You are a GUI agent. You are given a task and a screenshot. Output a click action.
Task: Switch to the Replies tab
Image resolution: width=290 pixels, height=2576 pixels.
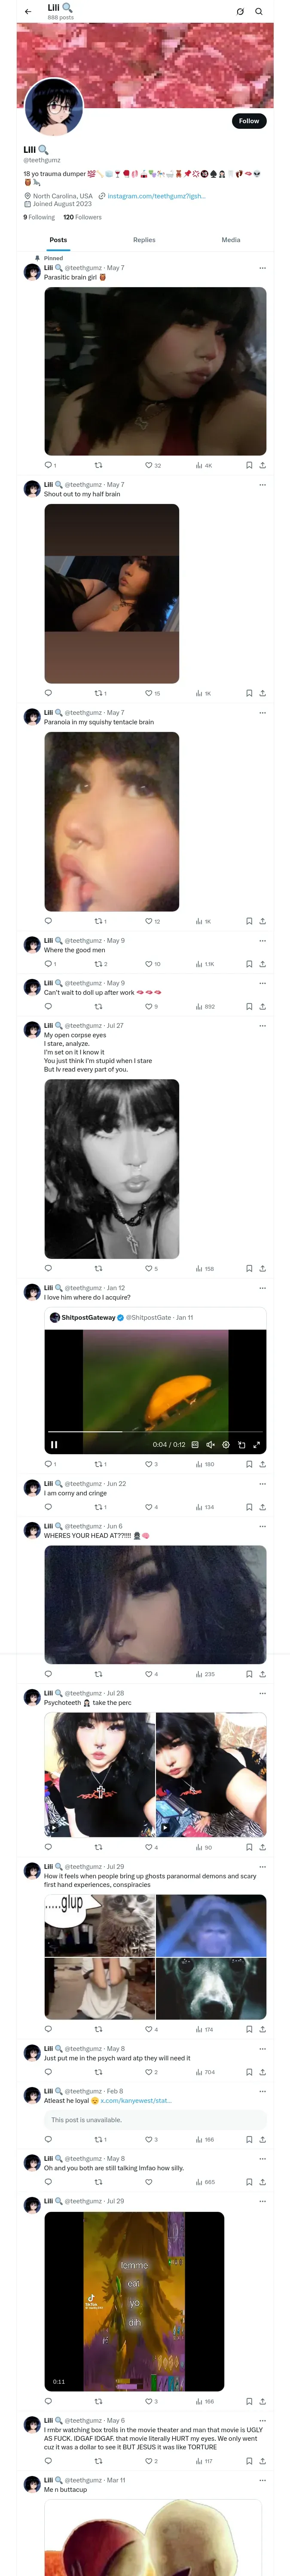click(x=144, y=240)
